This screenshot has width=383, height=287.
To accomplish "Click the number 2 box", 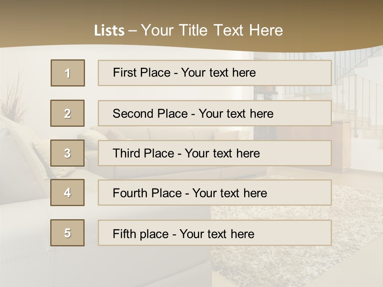I will pos(67,113).
